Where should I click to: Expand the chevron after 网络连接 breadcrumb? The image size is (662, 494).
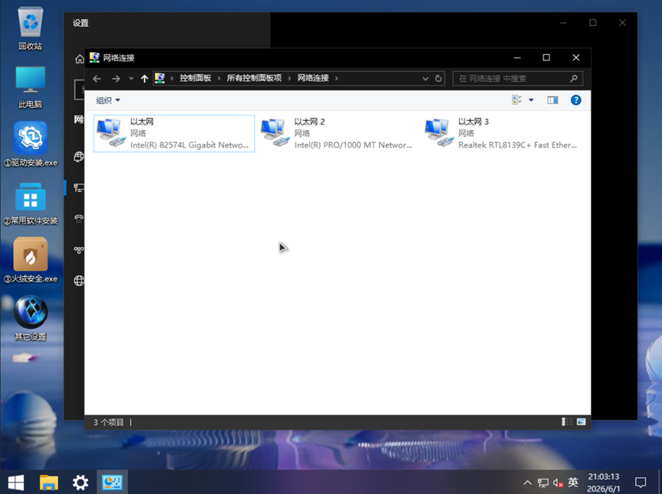(x=337, y=79)
